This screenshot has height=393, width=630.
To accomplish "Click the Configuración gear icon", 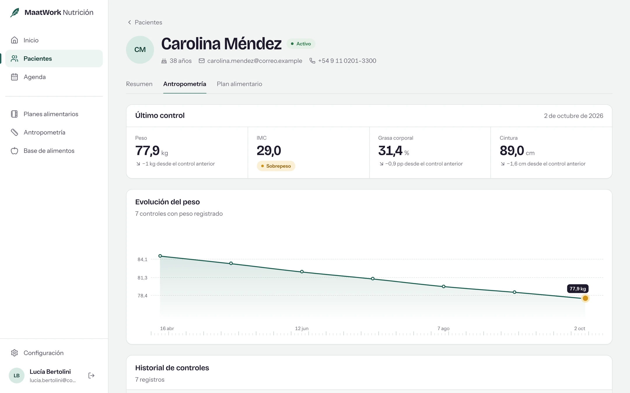I will tap(14, 353).
